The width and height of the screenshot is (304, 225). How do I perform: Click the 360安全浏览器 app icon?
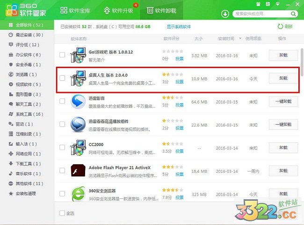(x=78, y=194)
